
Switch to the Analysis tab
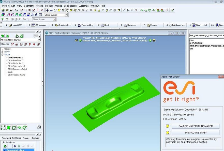(x=35, y=138)
